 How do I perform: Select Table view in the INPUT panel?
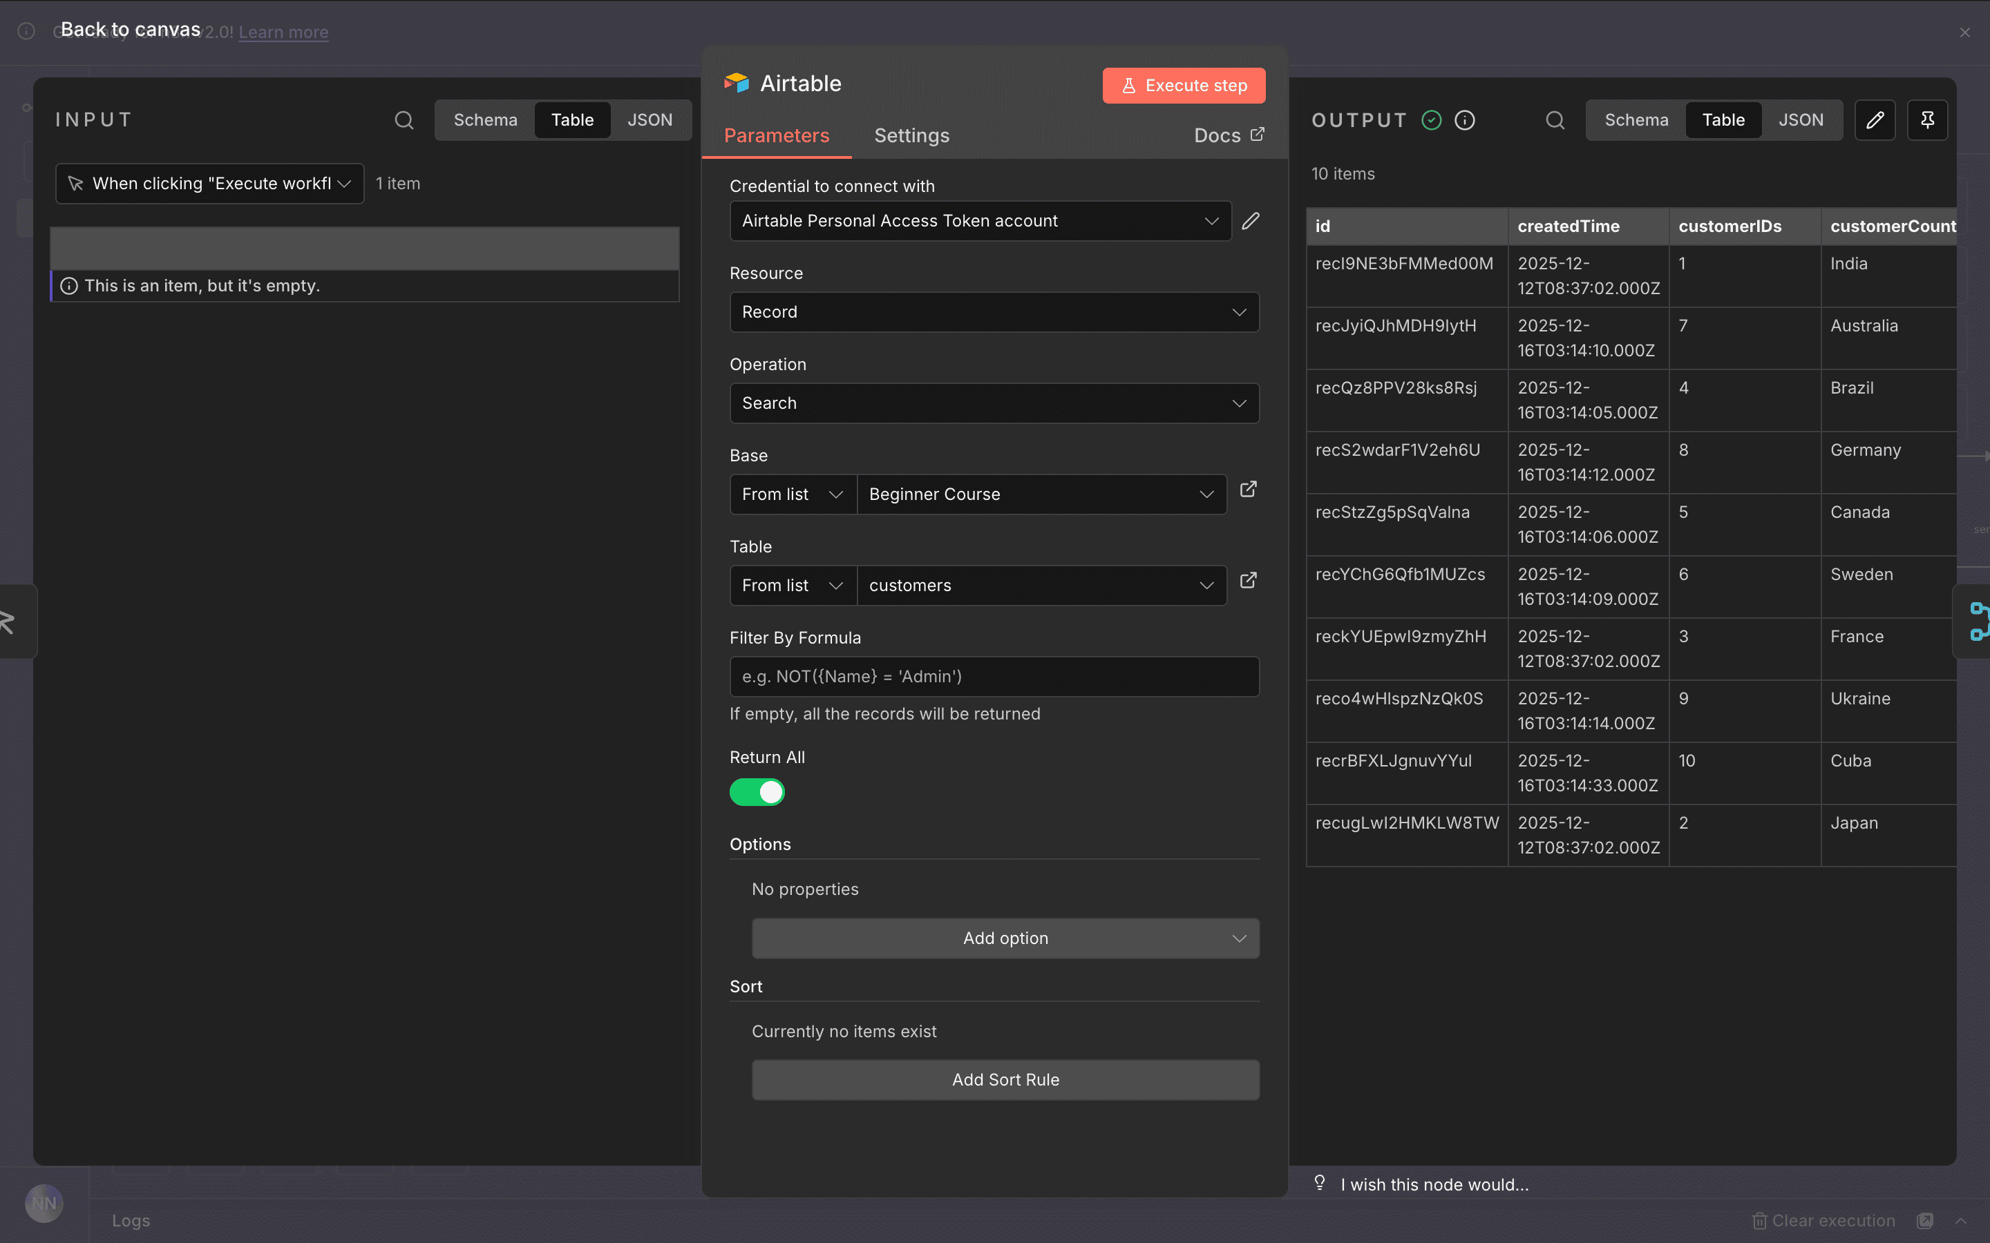(x=572, y=120)
